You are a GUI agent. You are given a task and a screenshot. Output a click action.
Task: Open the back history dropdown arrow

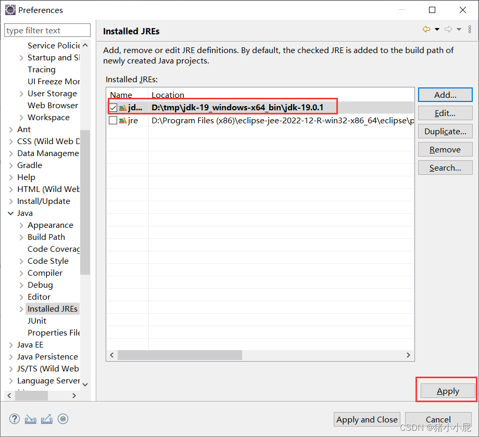(x=437, y=29)
